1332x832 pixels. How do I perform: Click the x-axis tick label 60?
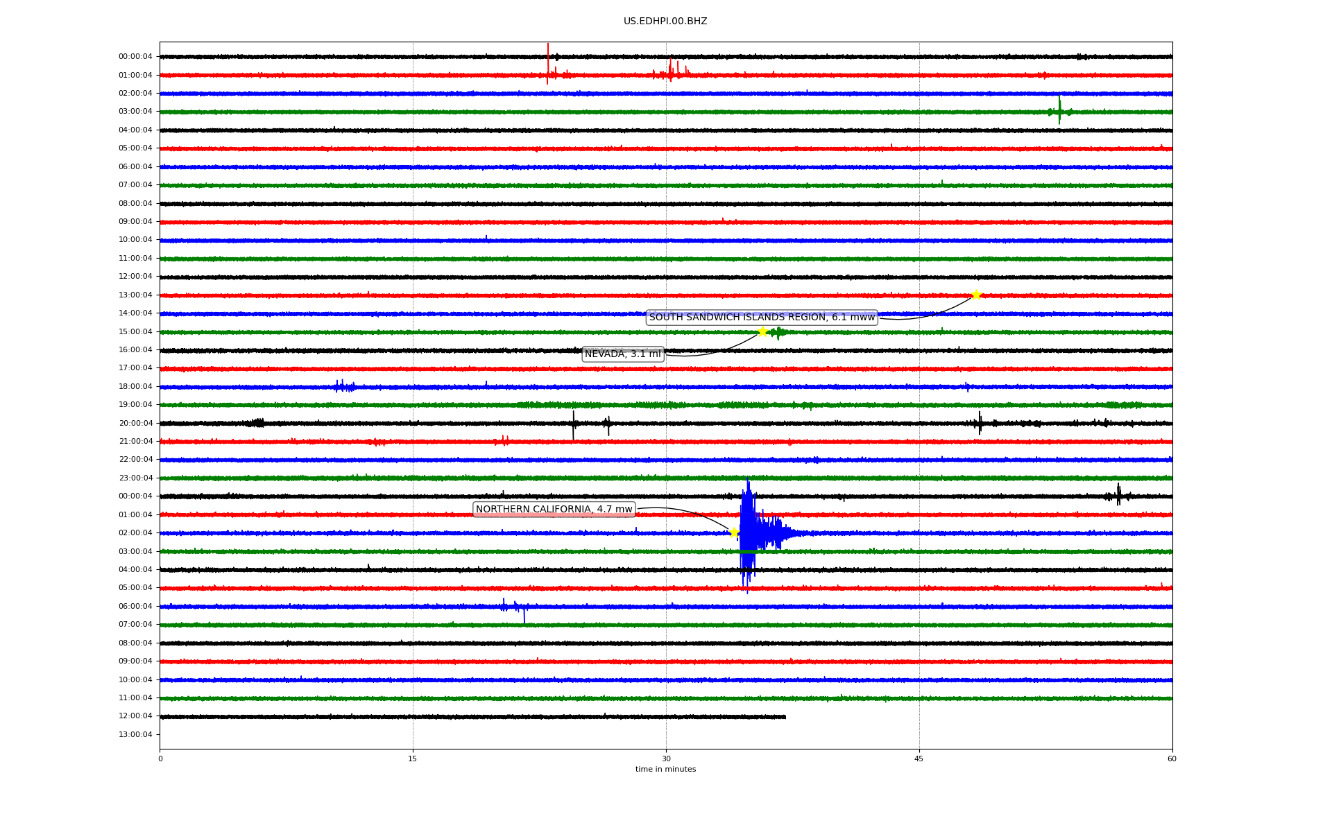click(1172, 759)
